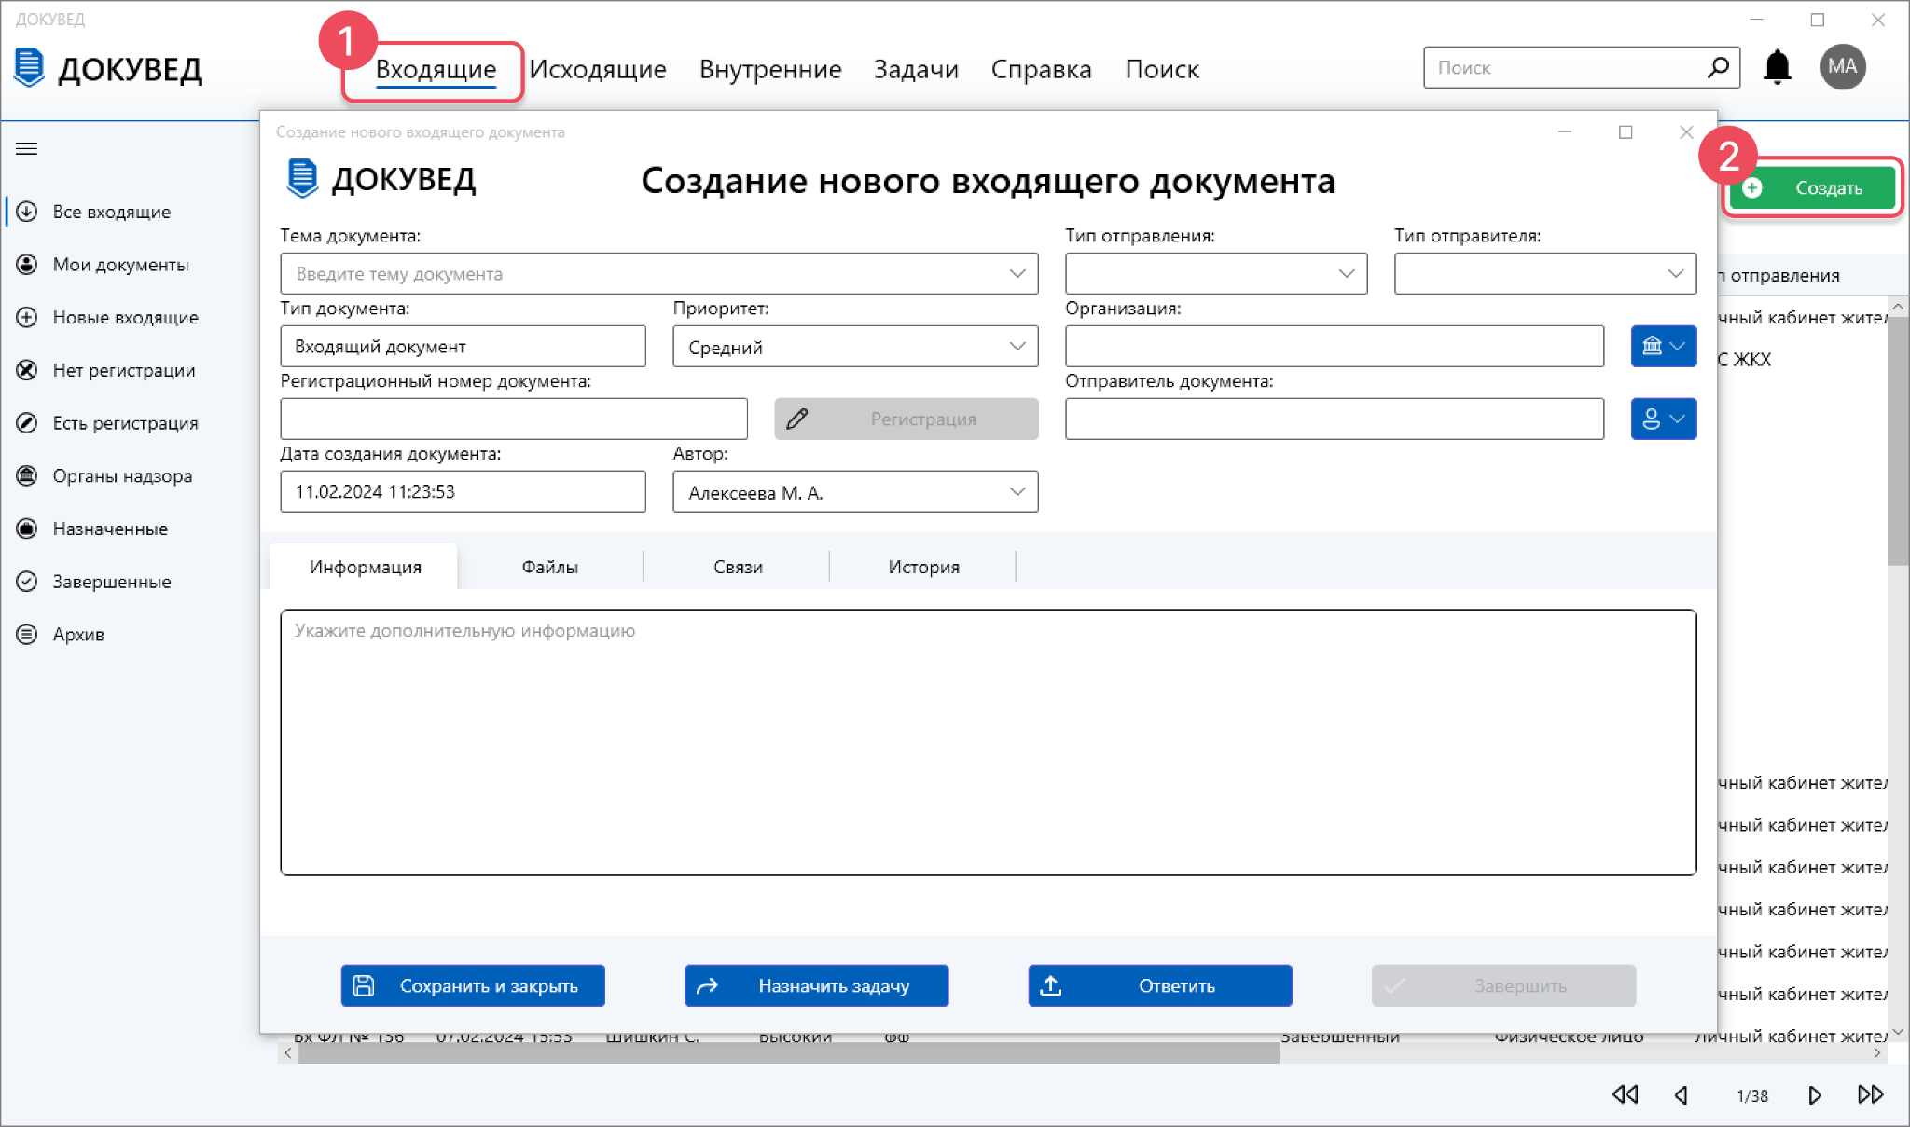Open the Исходящие menu
The image size is (1910, 1127).
(x=598, y=69)
